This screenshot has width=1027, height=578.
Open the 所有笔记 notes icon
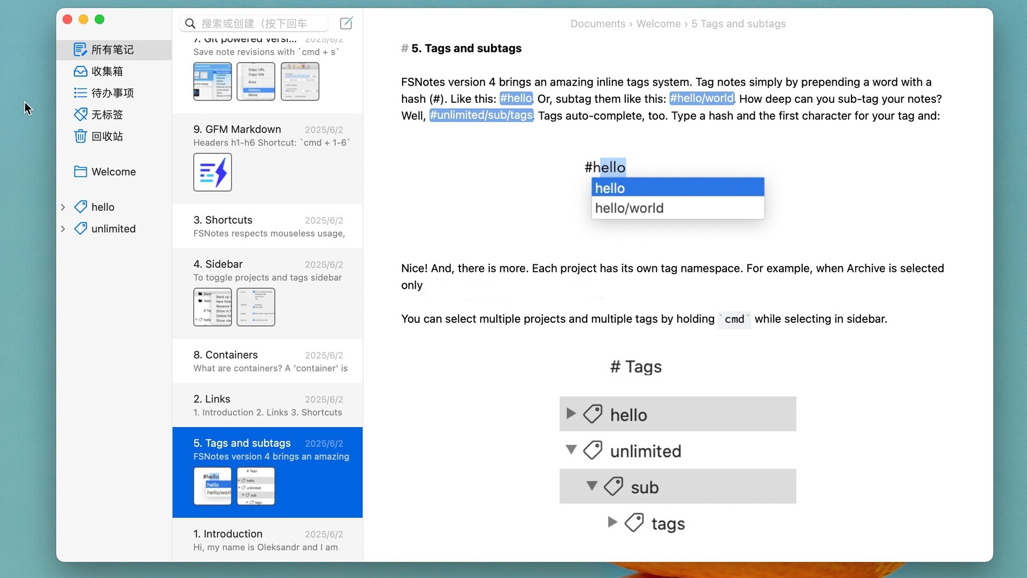pyautogui.click(x=80, y=49)
